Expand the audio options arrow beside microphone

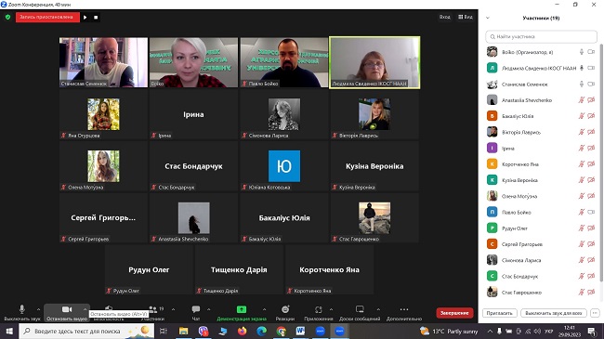pos(38,309)
